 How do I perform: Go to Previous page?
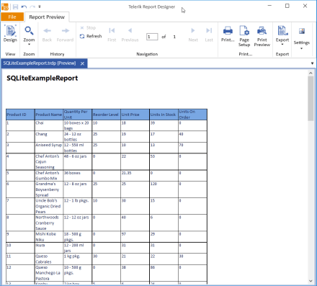click(x=130, y=35)
